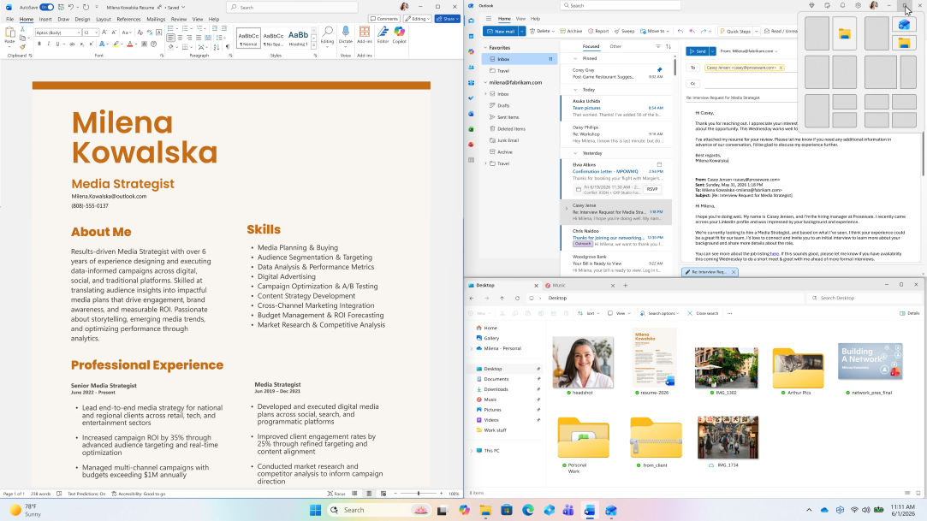The image size is (927, 521).
Task: Click text highlight color in Word
Action: pyautogui.click(x=116, y=44)
